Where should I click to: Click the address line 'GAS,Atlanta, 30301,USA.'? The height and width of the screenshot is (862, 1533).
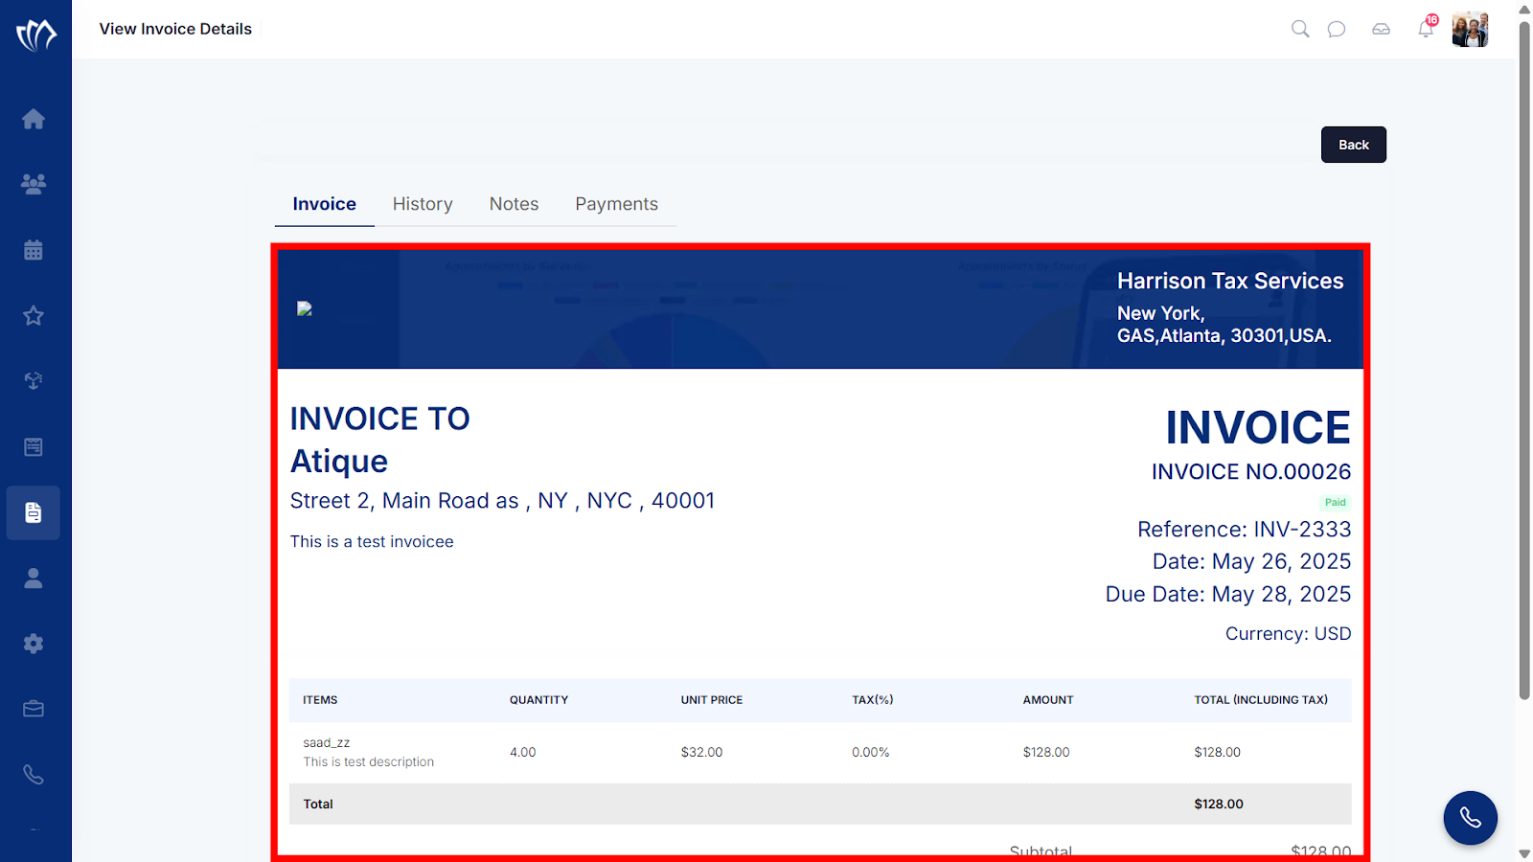(1224, 336)
